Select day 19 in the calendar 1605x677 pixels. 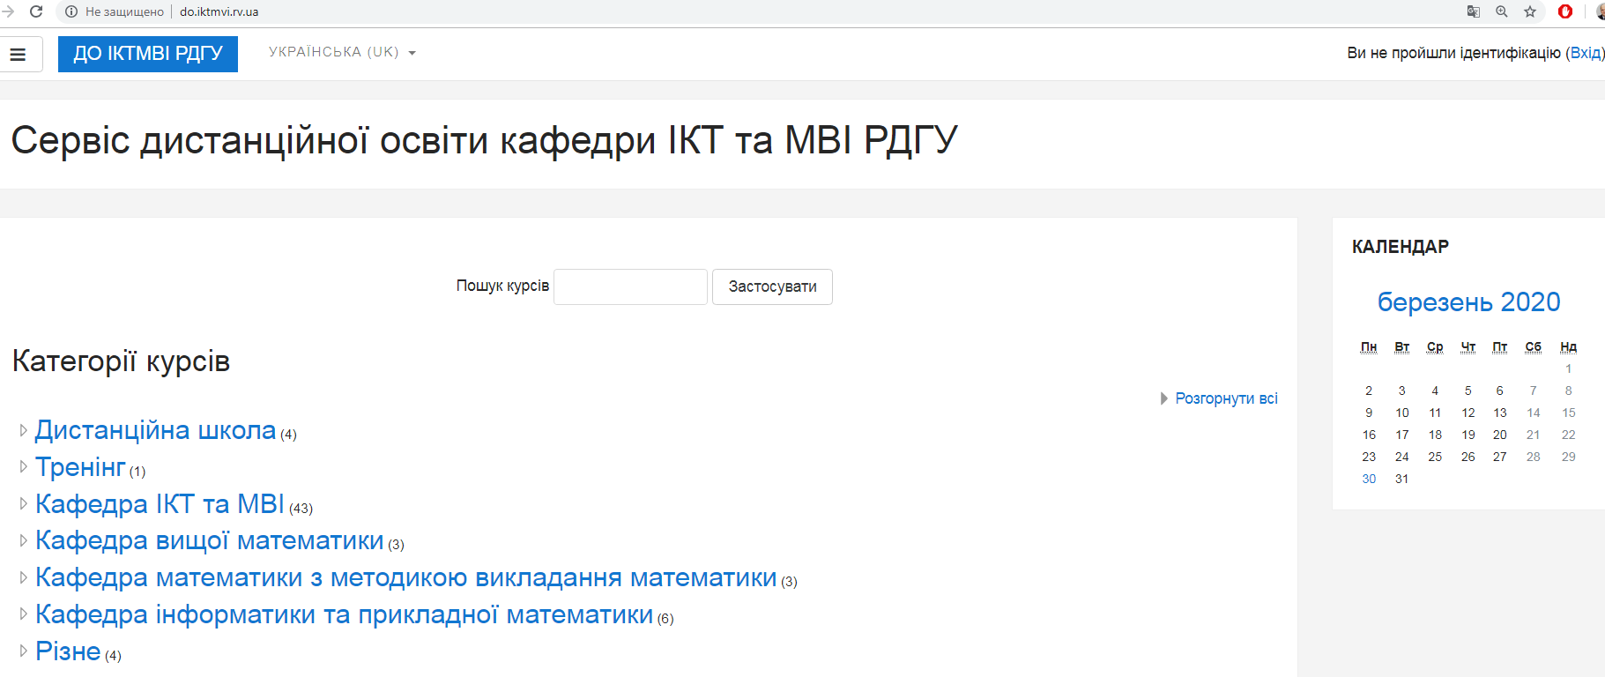click(x=1468, y=435)
